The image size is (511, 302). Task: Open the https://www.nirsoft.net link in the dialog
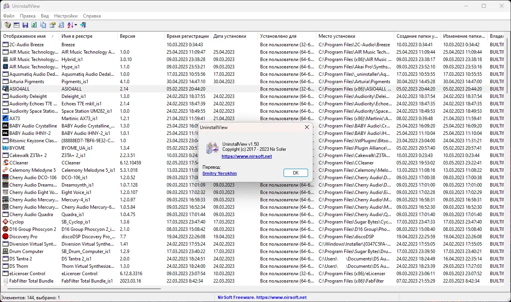pyautogui.click(x=247, y=156)
